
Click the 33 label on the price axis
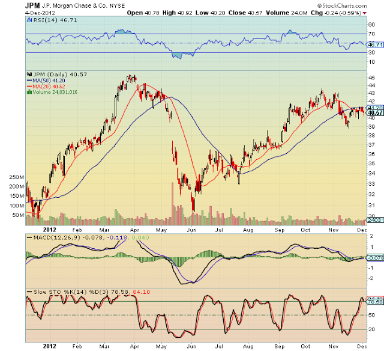point(371,184)
